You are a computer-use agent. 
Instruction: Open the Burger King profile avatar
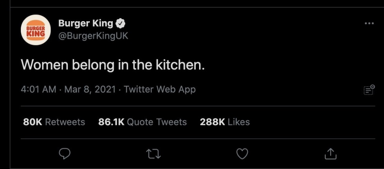click(x=36, y=30)
